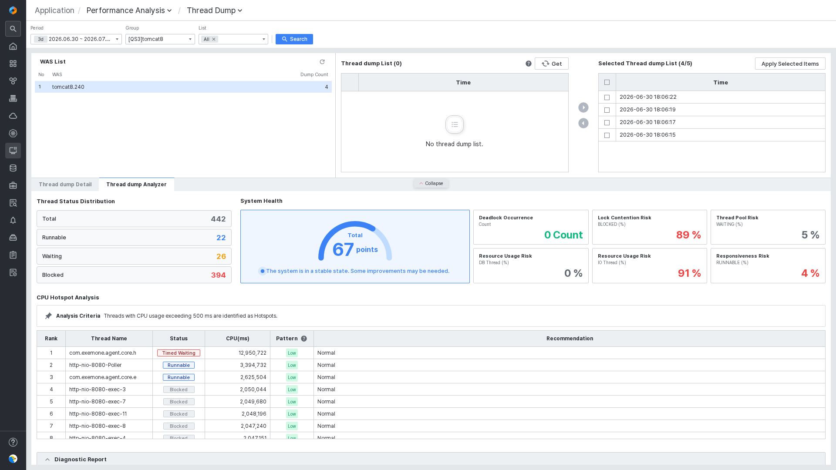The image size is (836, 470).
Task: Collapse the Diagnostic Report section
Action: (47, 460)
